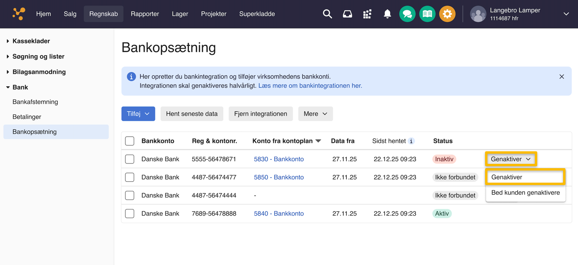Open the Superkladde menu
Viewport: 578px width, 265px height.
pyautogui.click(x=257, y=14)
